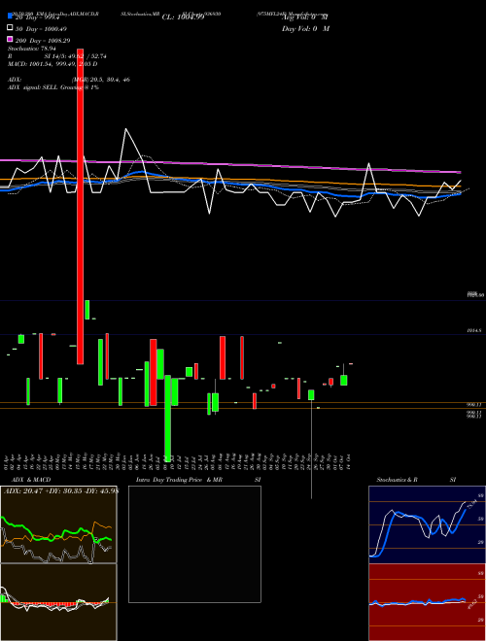Click the white 50 Day EMA legend swatch
The height and width of the screenshot is (641, 486).
pos(10,28)
